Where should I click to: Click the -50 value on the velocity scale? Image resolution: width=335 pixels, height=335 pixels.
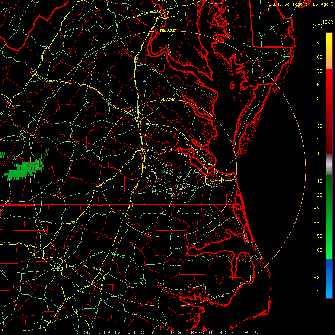318,236
